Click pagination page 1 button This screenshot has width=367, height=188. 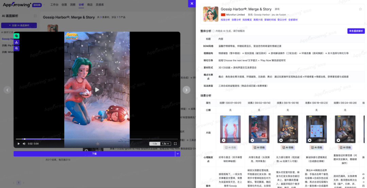18,183
